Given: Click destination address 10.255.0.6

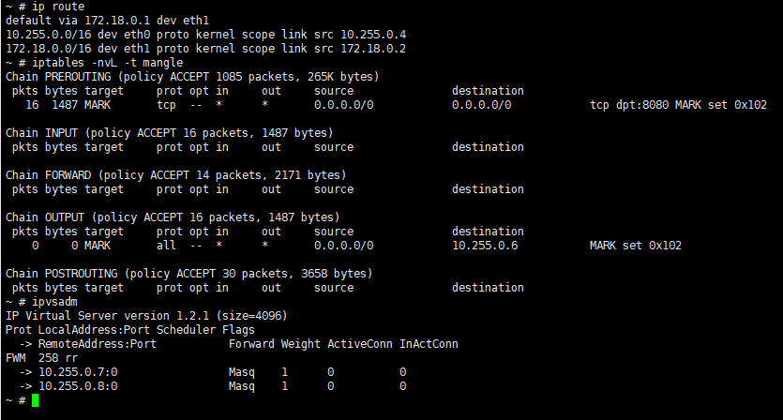Looking at the screenshot, I should click(485, 246).
